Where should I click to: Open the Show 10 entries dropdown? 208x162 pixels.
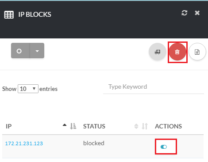pyautogui.click(x=28, y=89)
